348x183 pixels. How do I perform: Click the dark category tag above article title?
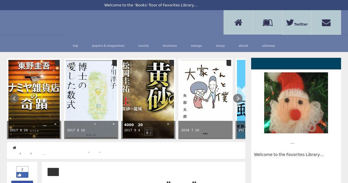click(53, 172)
